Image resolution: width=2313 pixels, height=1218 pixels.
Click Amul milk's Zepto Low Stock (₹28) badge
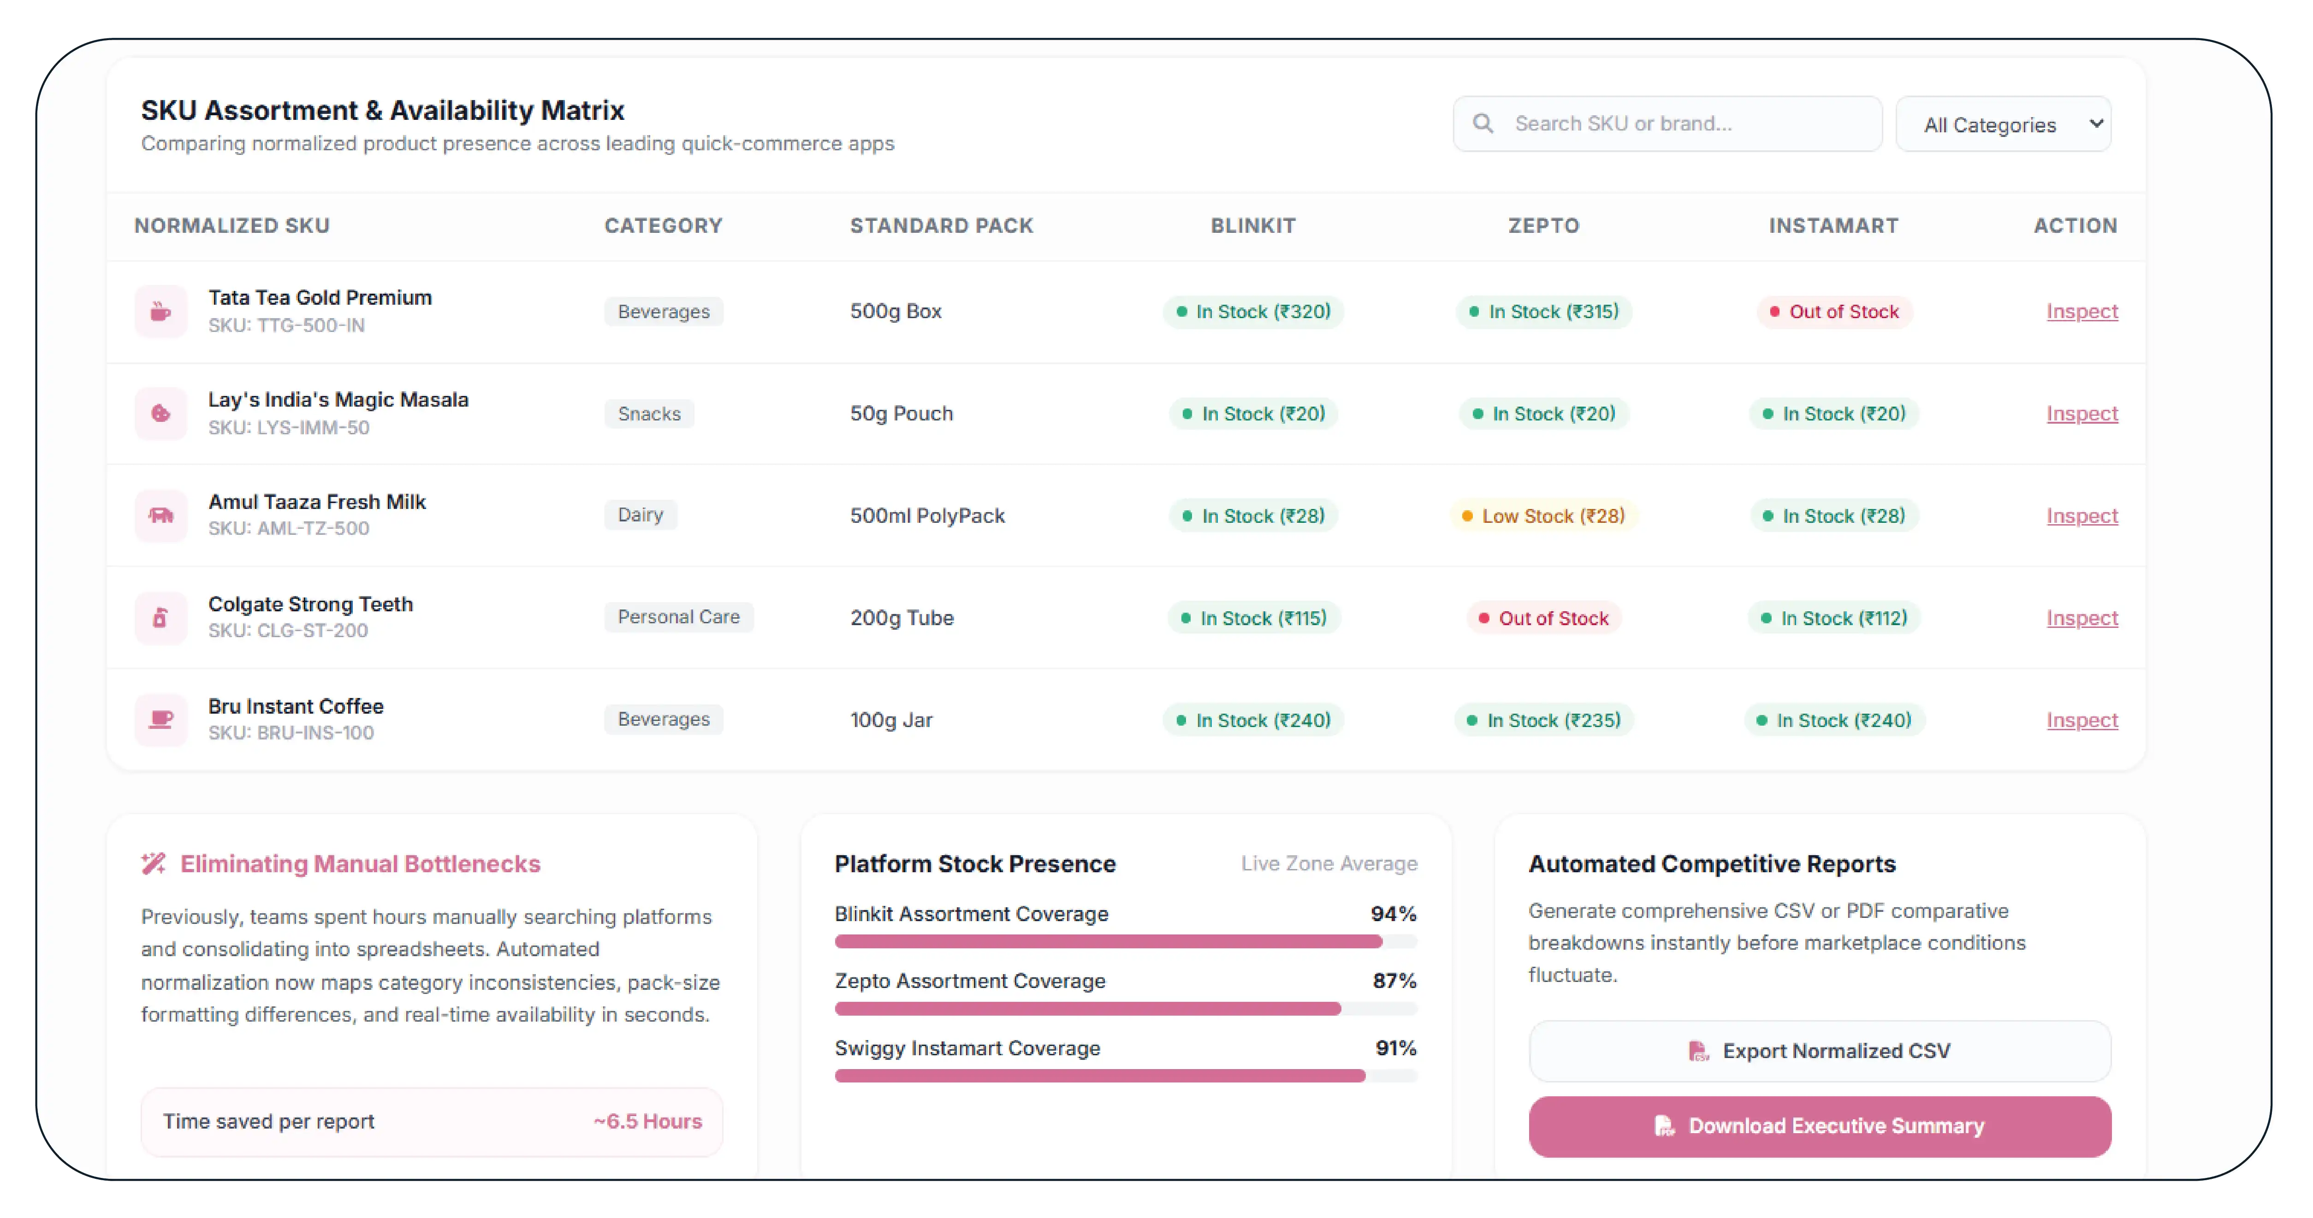(x=1544, y=516)
